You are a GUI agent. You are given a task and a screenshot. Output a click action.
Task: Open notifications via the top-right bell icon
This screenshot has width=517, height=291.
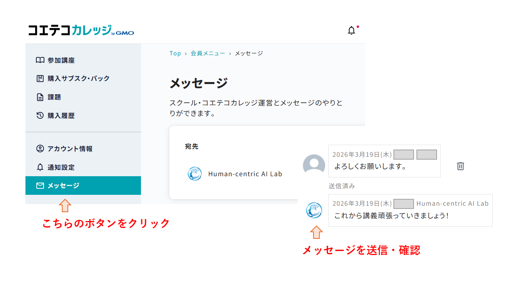point(351,30)
